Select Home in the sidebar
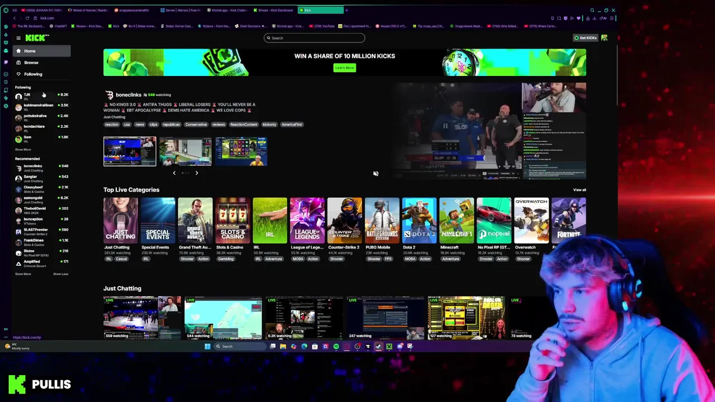 (42, 51)
